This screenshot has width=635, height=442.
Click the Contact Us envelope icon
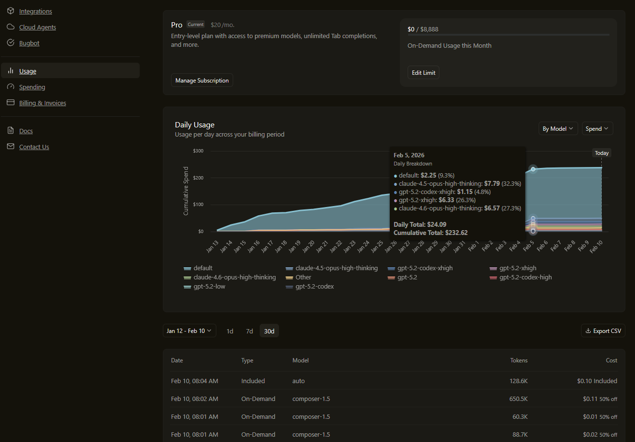[11, 147]
